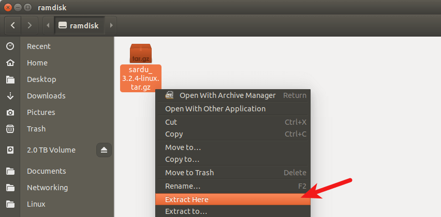
Task: Click the 2.0 TB Volume disk icon
Action: coord(10,150)
